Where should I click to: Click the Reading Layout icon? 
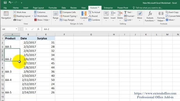coord(15,16)
